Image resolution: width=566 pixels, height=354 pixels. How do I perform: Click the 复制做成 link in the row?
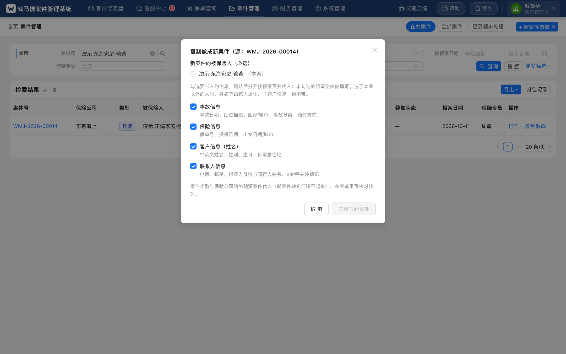[x=535, y=126]
